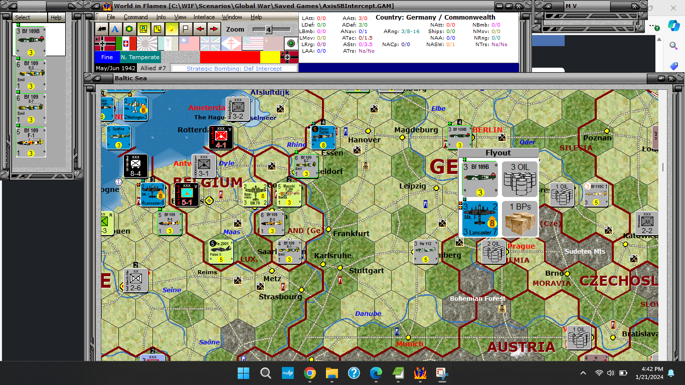Open the Window menu
The image size is (685, 385).
coord(232,17)
